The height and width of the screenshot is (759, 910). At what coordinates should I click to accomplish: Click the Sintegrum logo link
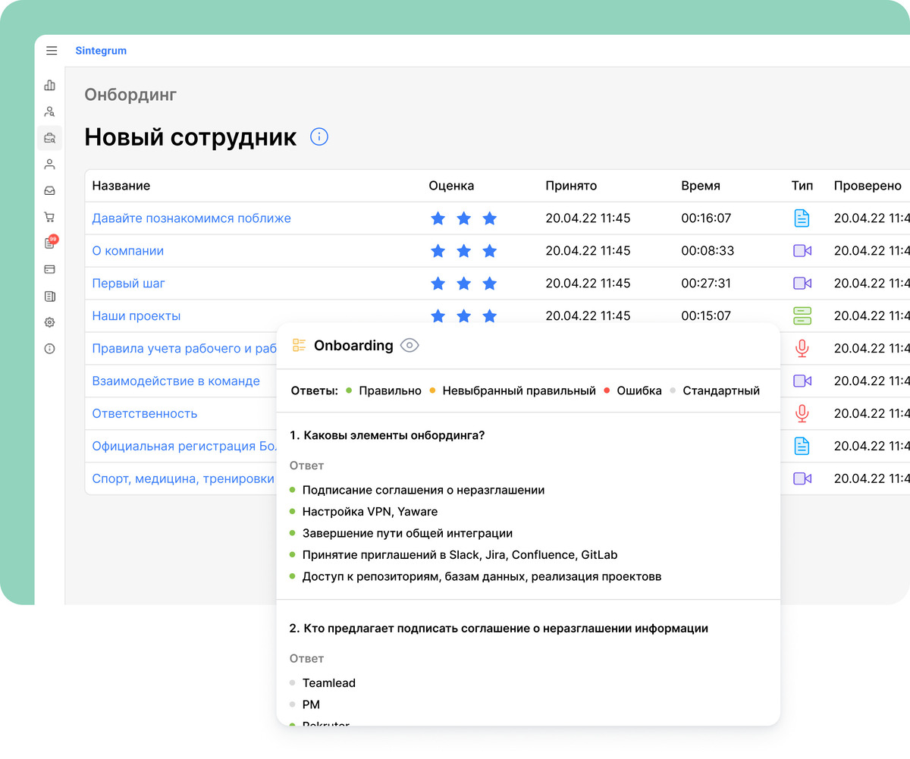101,51
